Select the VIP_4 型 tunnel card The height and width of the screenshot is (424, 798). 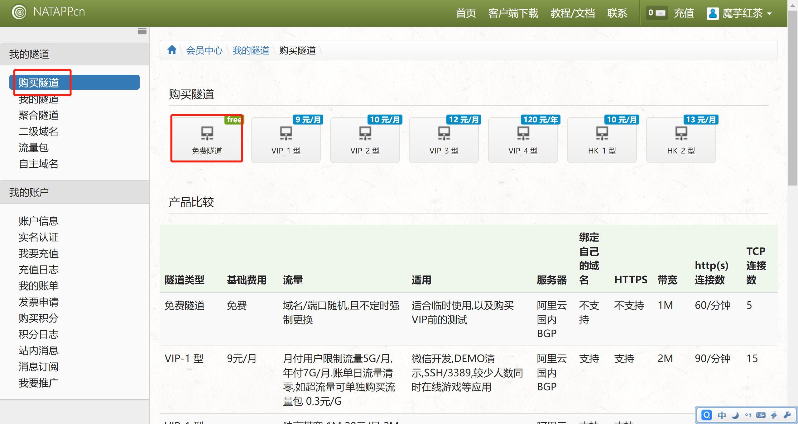point(523,140)
